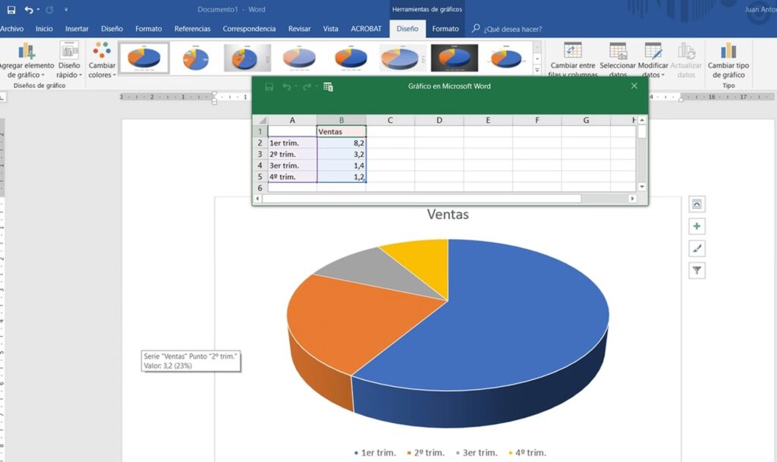This screenshot has height=462, width=777.
Task: Expand the chart styles gallery
Action: 537,71
